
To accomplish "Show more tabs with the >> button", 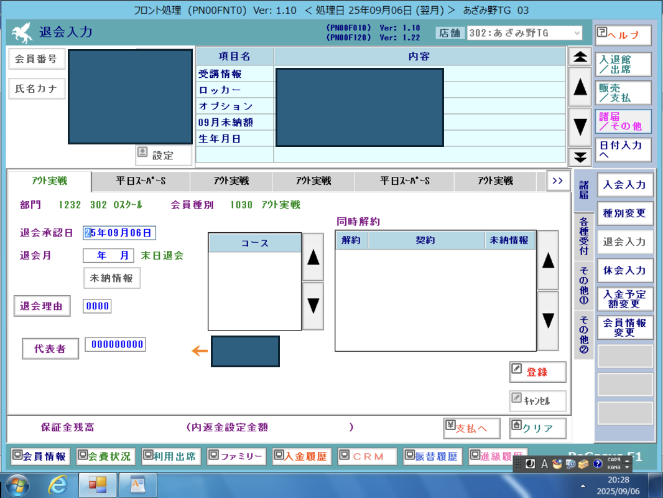I will tap(557, 181).
